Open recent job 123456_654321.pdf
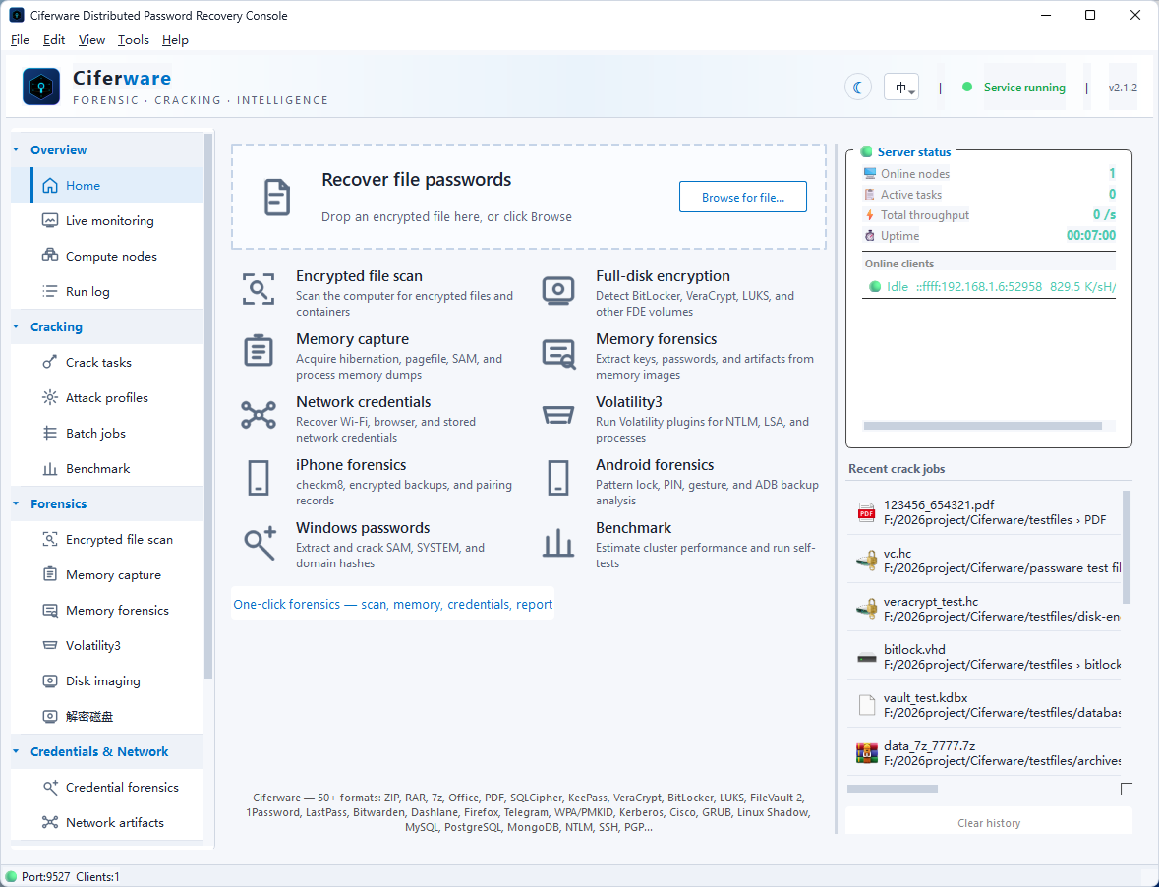Image resolution: width=1159 pixels, height=887 pixels. point(984,512)
